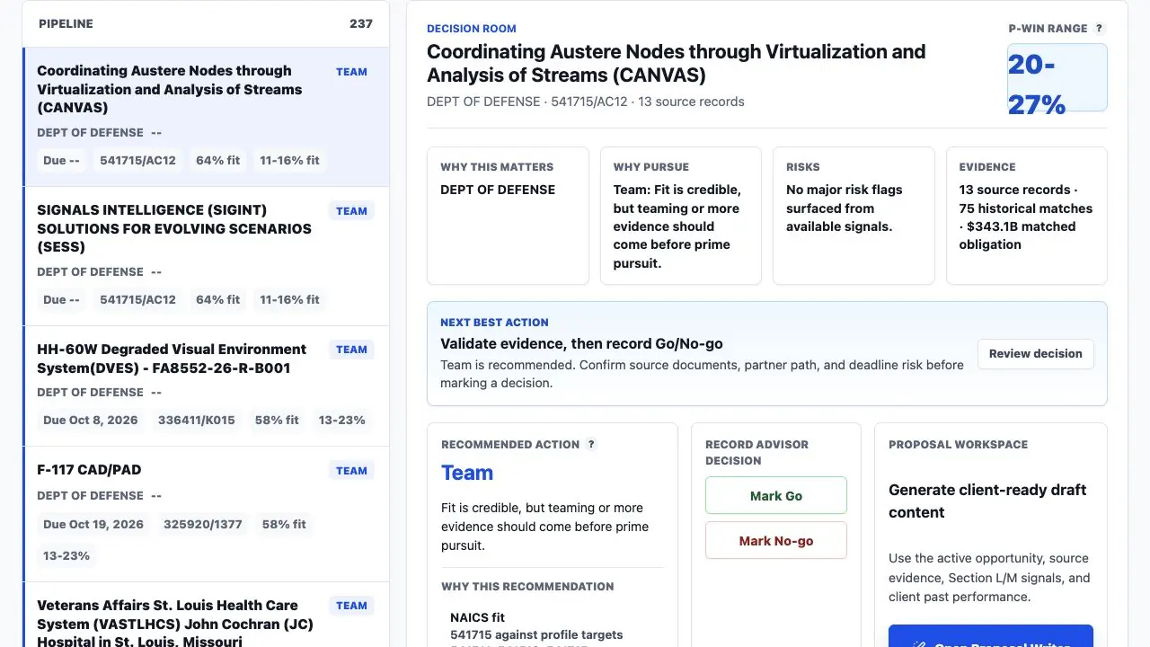Click 'Validate evidence, then record Go/No-go' heading
The height and width of the screenshot is (647, 1150).
point(581,343)
